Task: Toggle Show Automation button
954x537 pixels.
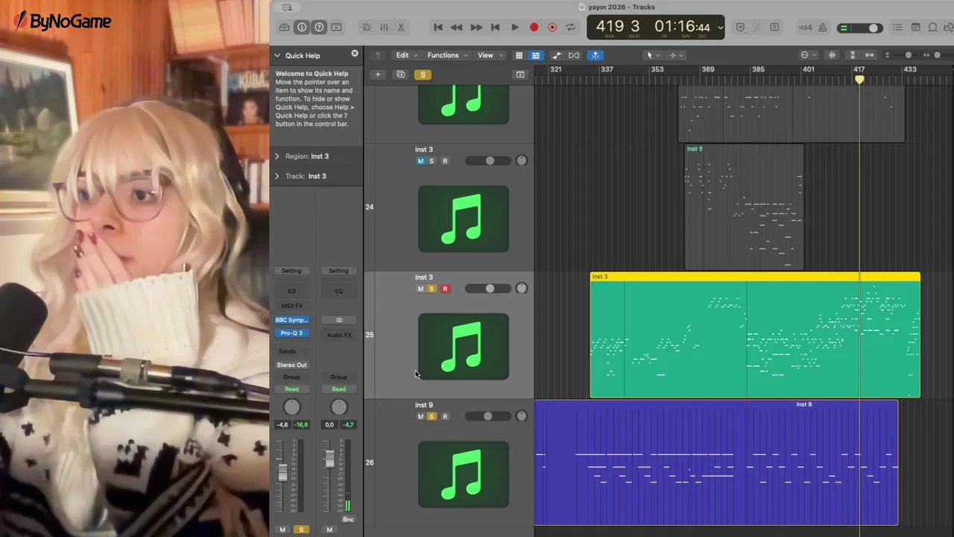Action: pos(556,55)
